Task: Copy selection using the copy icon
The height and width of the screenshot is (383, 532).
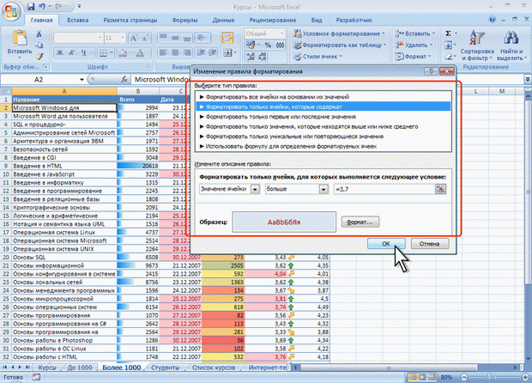Action: [x=39, y=45]
